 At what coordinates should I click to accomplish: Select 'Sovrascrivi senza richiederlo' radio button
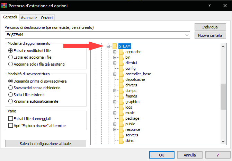point(10,88)
